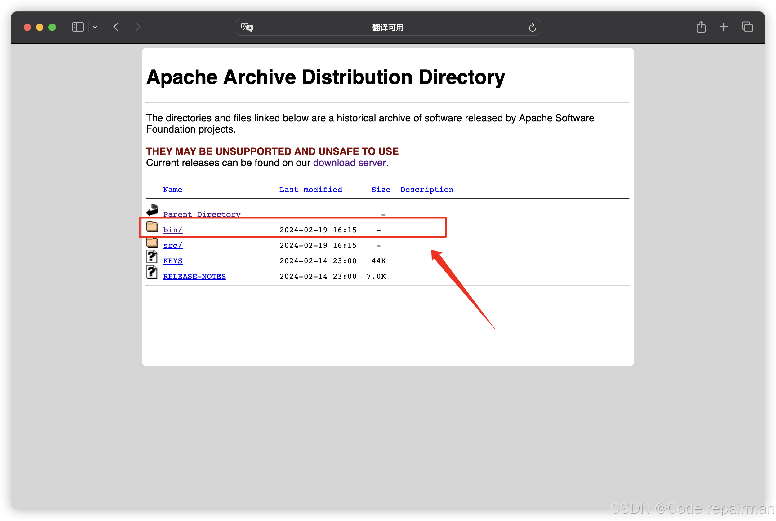The image size is (776, 521).
Task: Click the src folder icon
Action: pos(152,243)
